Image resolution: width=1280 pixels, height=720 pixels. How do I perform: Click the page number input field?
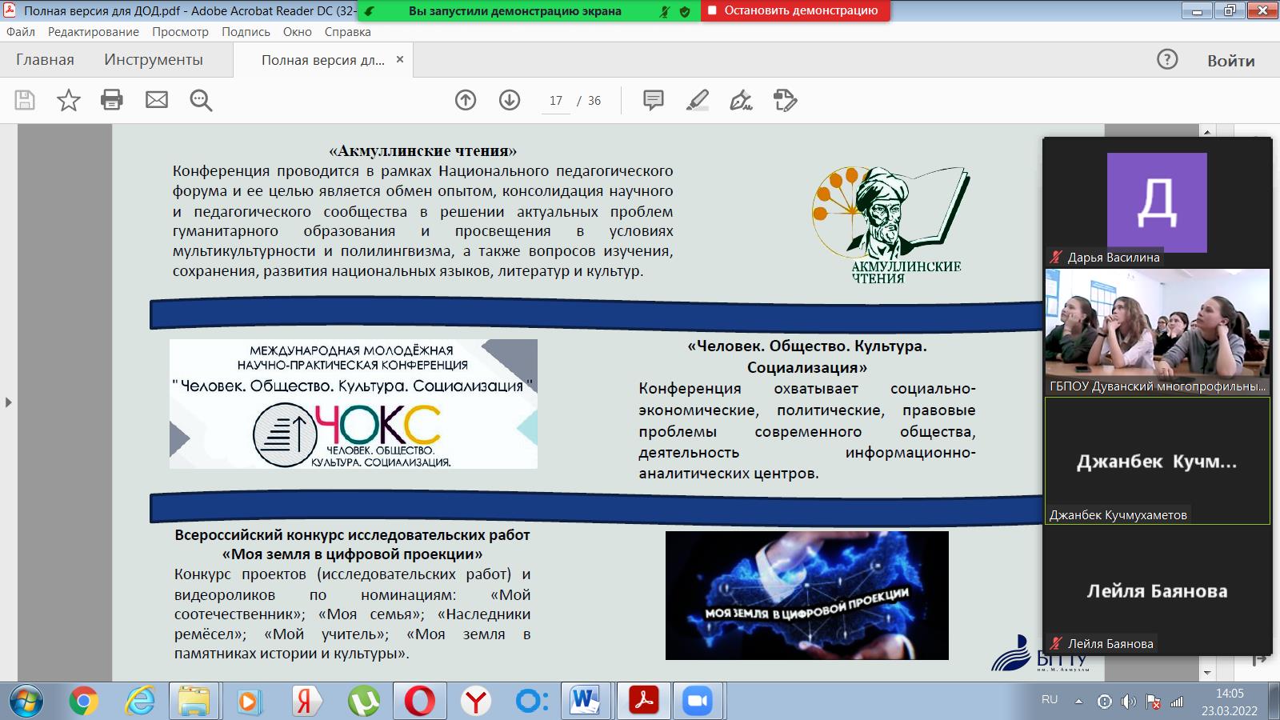click(556, 101)
